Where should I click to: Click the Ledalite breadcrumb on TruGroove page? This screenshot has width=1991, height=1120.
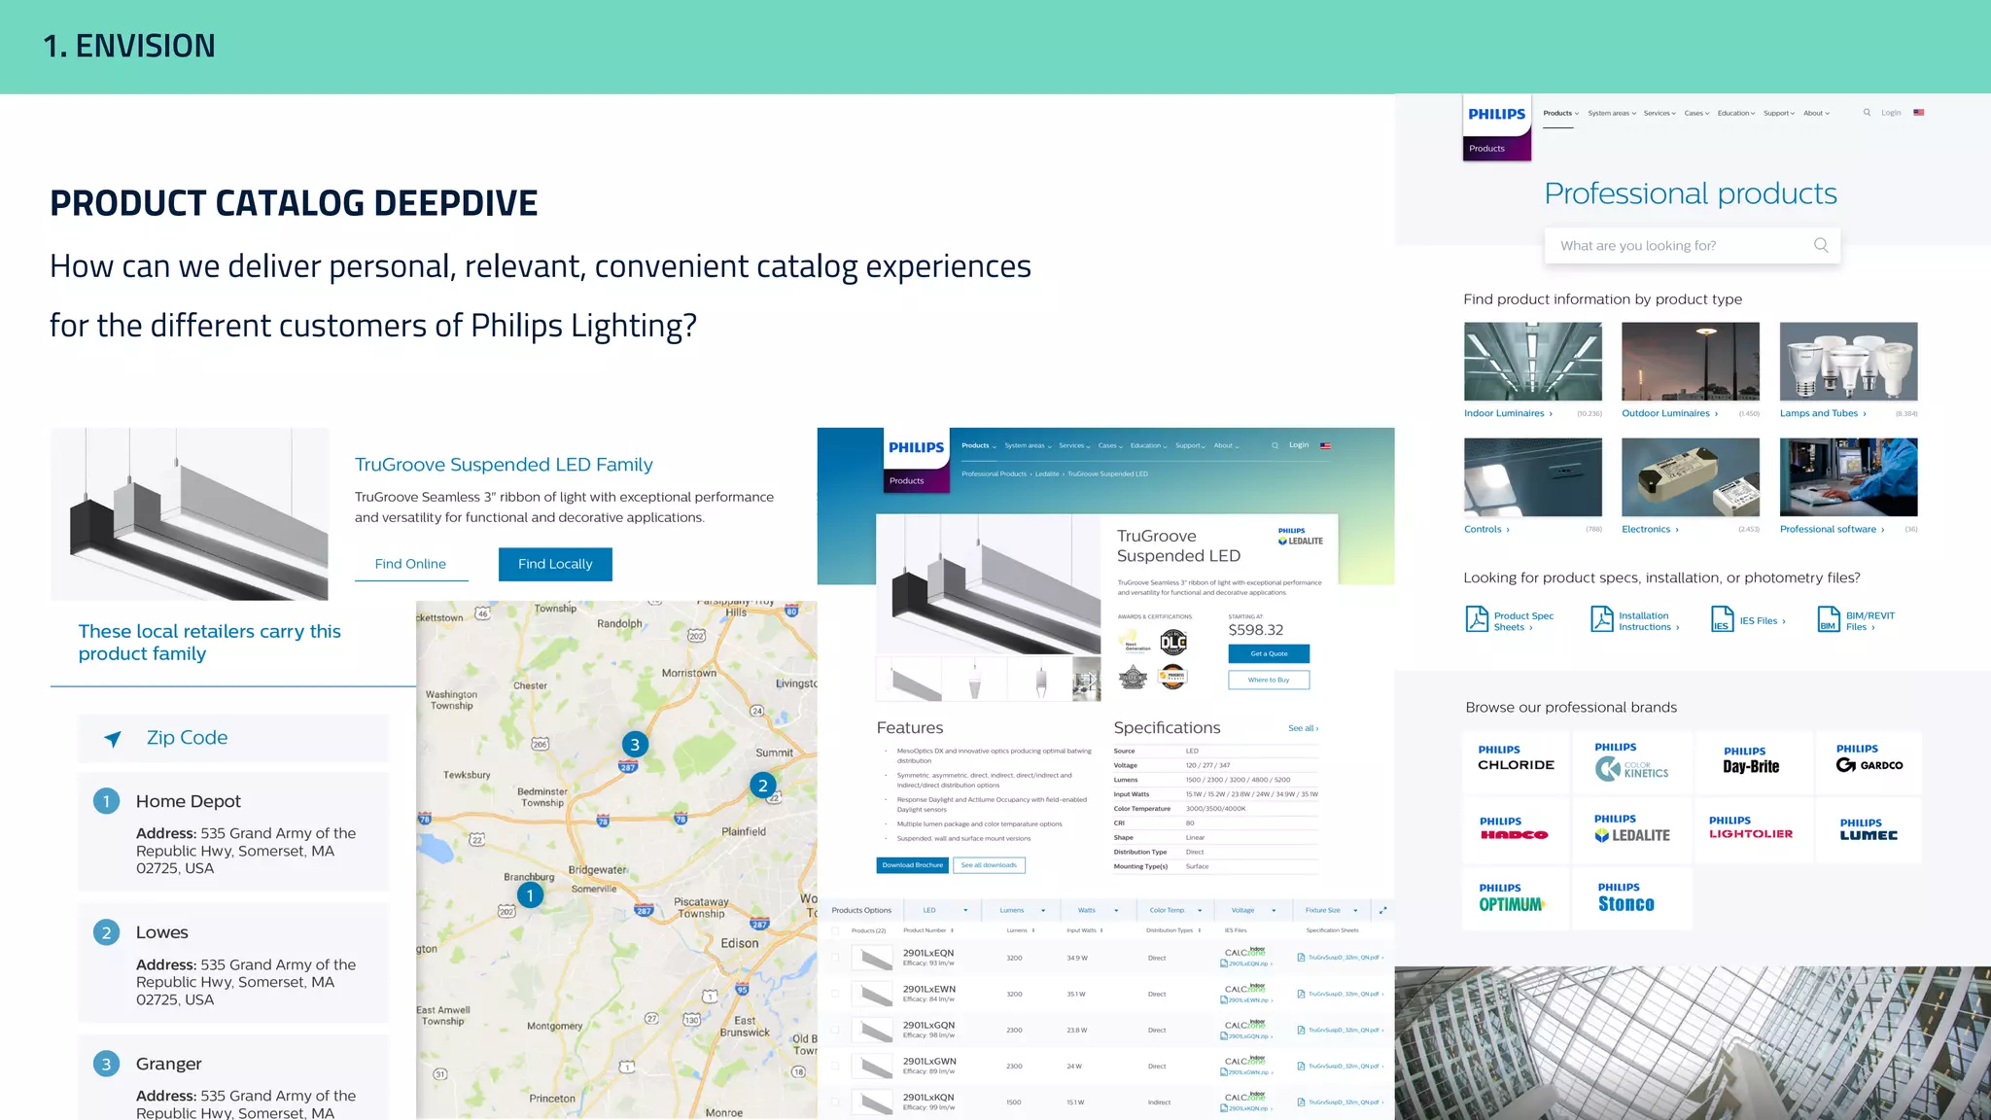pos(1047,474)
